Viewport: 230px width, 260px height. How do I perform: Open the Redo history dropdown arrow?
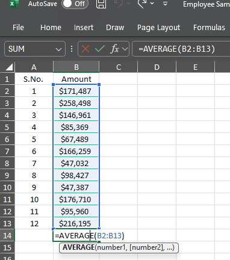152,4
